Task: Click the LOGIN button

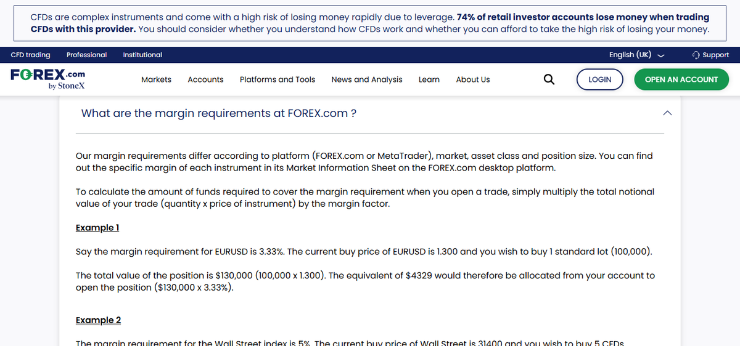Action: [x=600, y=79]
